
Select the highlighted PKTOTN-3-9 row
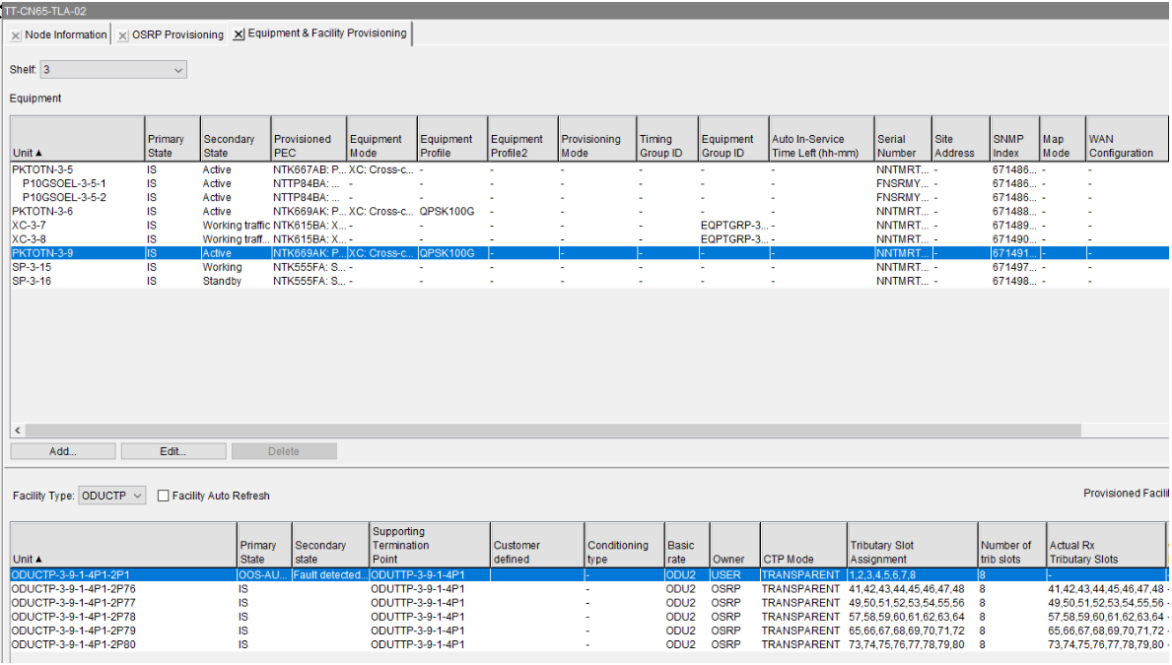point(589,253)
